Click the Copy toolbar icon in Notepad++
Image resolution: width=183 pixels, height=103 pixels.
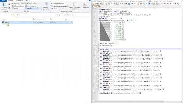[x=114, y=3]
